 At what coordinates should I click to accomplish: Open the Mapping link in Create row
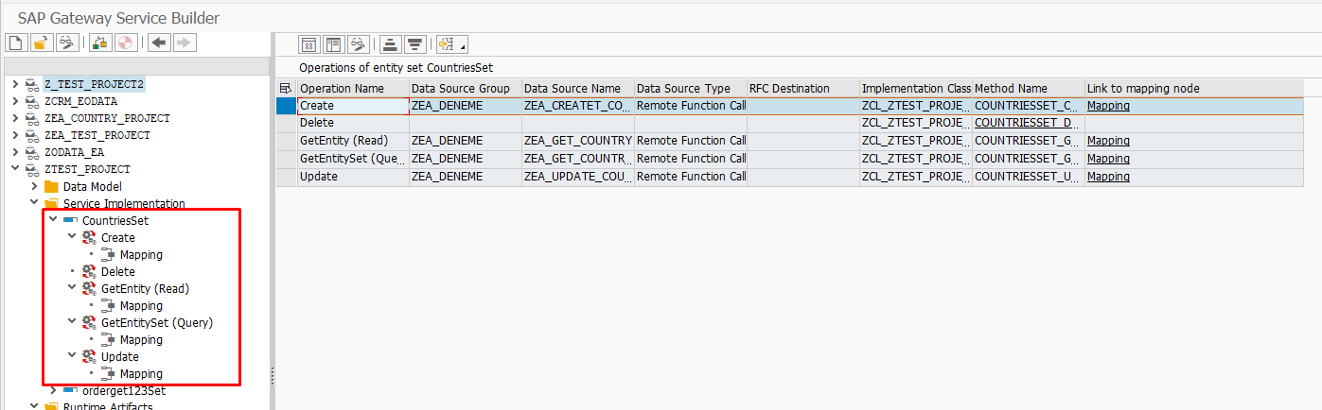(1108, 106)
